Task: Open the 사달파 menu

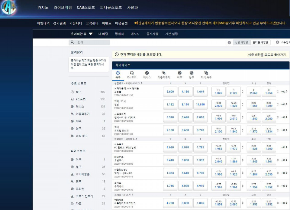Action: click(x=132, y=8)
